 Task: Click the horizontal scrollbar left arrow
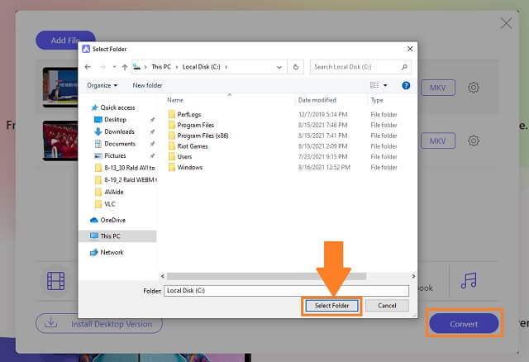163,276
